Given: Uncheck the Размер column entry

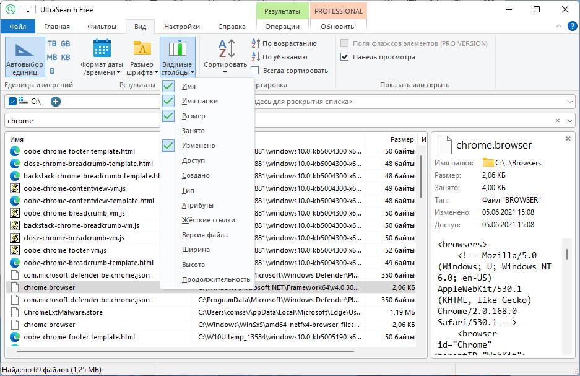Looking at the screenshot, I should [x=207, y=116].
